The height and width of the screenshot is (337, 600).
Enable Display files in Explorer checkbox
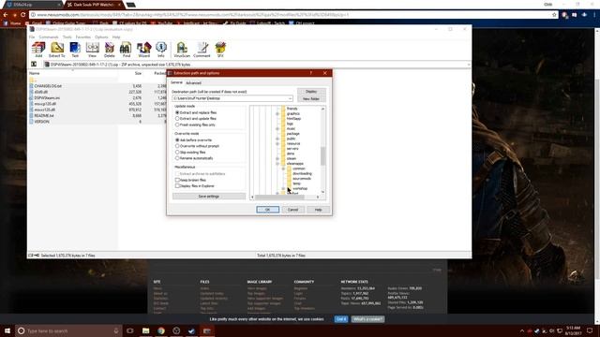[177, 186]
